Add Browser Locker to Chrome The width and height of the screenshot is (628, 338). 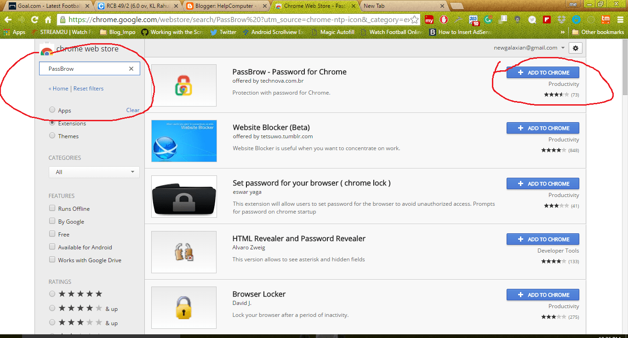[x=543, y=295]
